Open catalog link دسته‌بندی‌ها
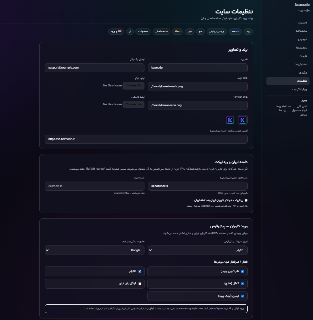Viewport: 313px width, 320px height. (x=284, y=106)
